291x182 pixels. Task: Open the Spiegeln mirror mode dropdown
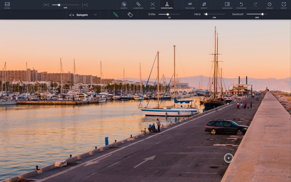[83, 15]
